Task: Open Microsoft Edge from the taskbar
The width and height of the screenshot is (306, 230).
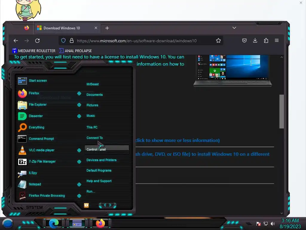Action: (54, 223)
